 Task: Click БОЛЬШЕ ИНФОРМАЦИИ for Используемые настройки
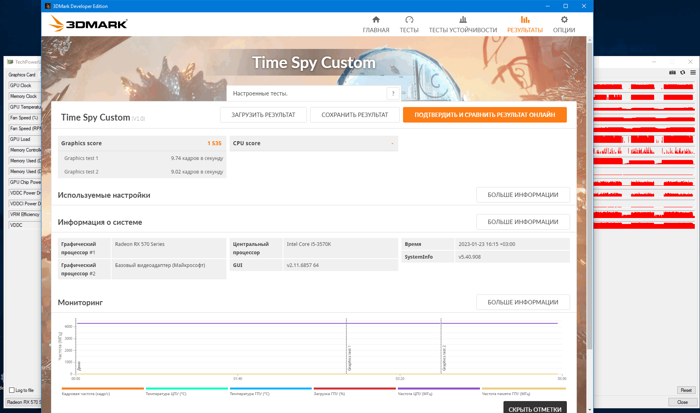click(x=523, y=195)
